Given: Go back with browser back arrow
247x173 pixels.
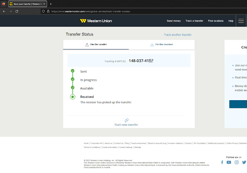Looking at the screenshot, I should tap(4, 11).
